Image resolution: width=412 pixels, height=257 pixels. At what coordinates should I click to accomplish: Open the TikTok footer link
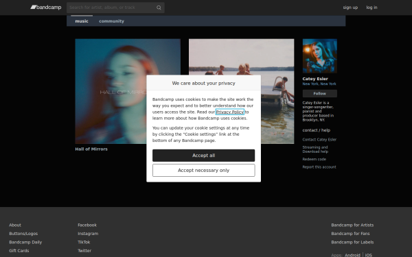84,243
